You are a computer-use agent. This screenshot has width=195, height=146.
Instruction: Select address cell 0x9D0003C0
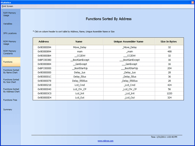[x=44, y=93]
